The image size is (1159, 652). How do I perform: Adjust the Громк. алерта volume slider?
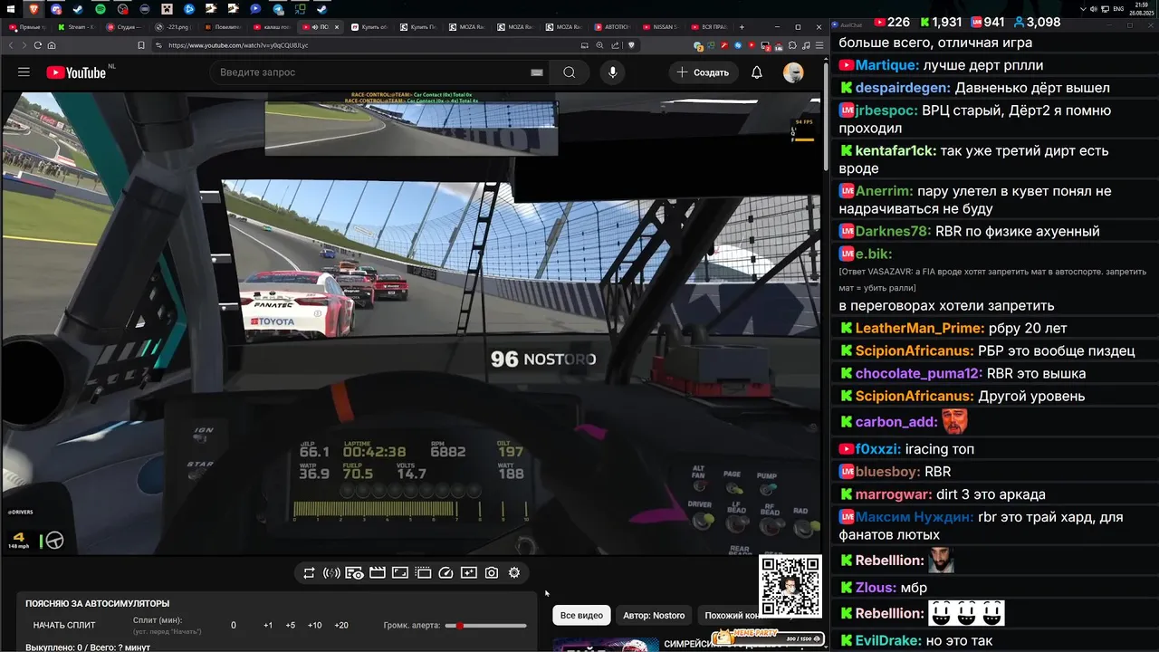[x=486, y=626]
